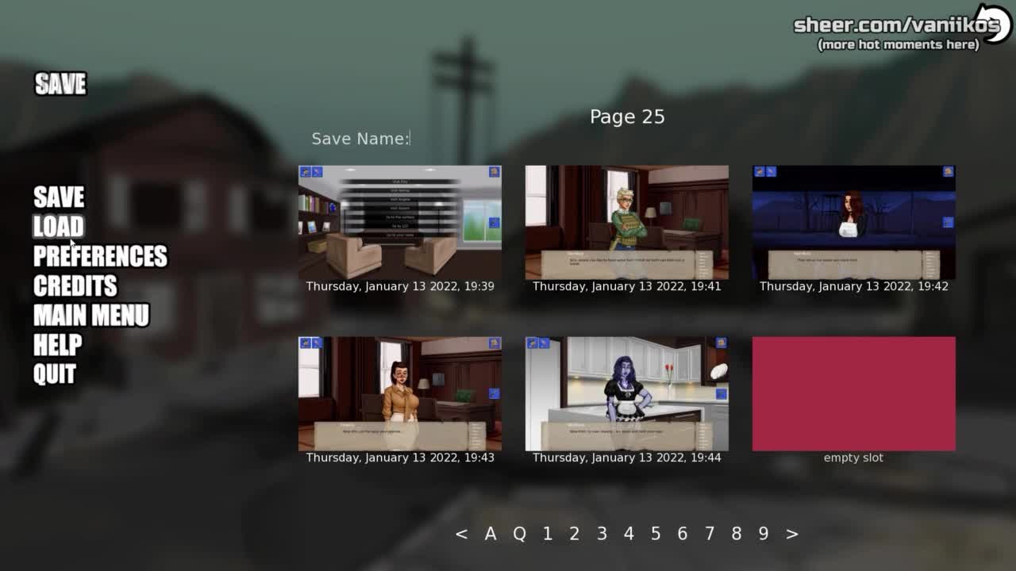Image resolution: width=1016 pixels, height=571 pixels.
Task: Jump to save page 1
Action: [547, 534]
